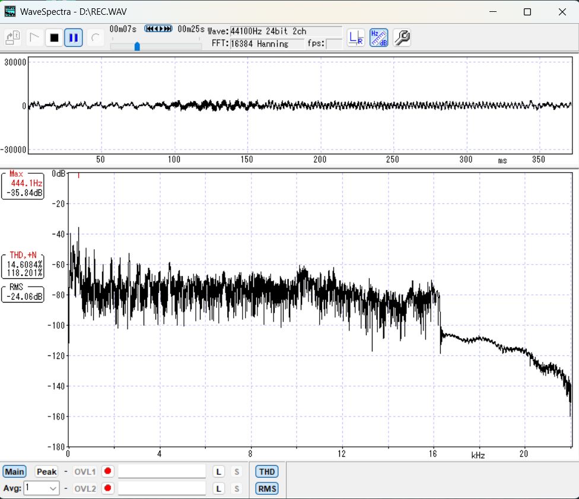Toggle the L/R channel display icon
579x499 pixels.
356,38
